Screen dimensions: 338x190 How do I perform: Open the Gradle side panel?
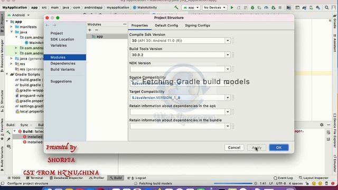click(335, 21)
